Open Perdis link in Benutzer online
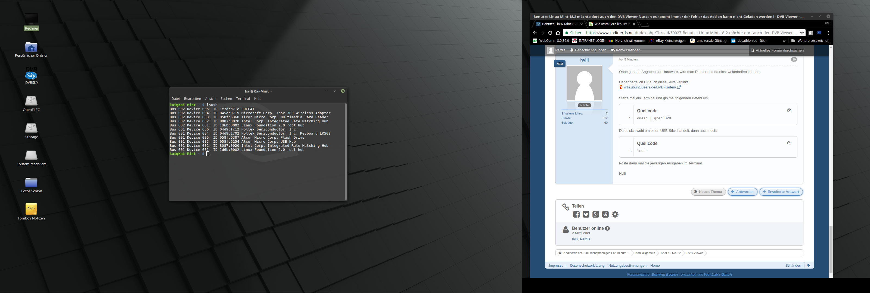The height and width of the screenshot is (293, 870). coord(585,239)
